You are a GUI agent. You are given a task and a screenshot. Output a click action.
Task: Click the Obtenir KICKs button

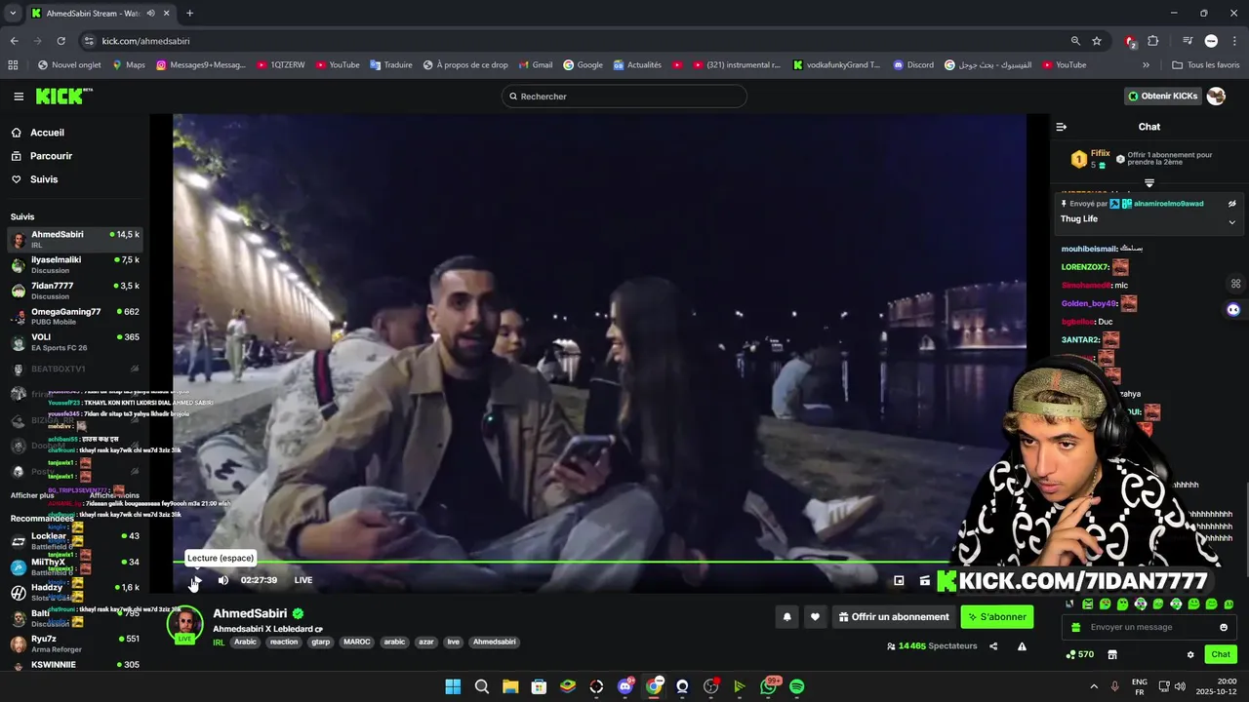tap(1163, 97)
